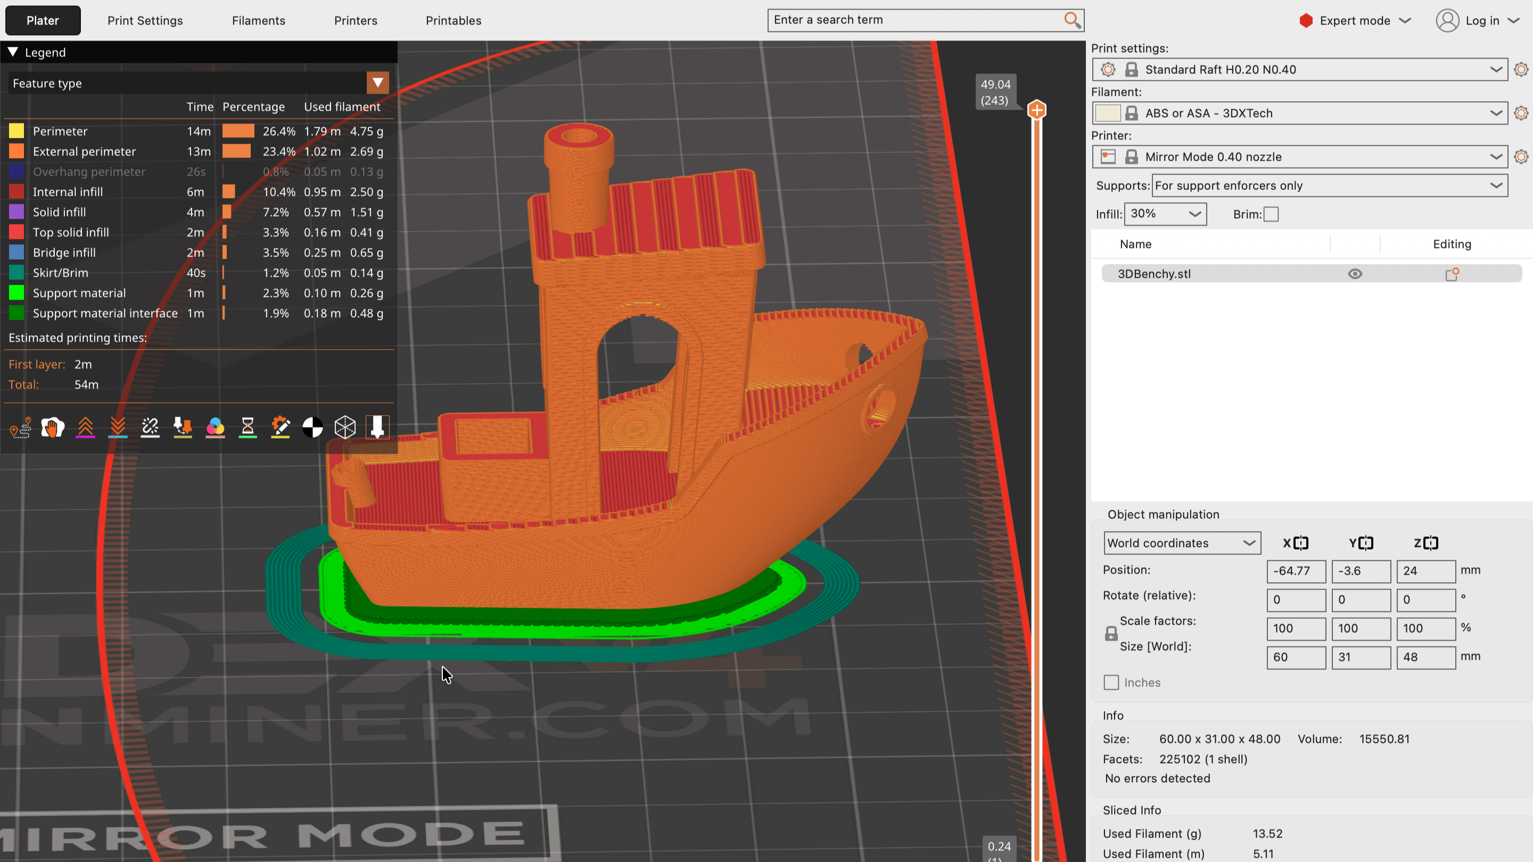Screen dimensions: 1533x862
Task: Click the layer slider top thumb
Action: coord(1037,110)
